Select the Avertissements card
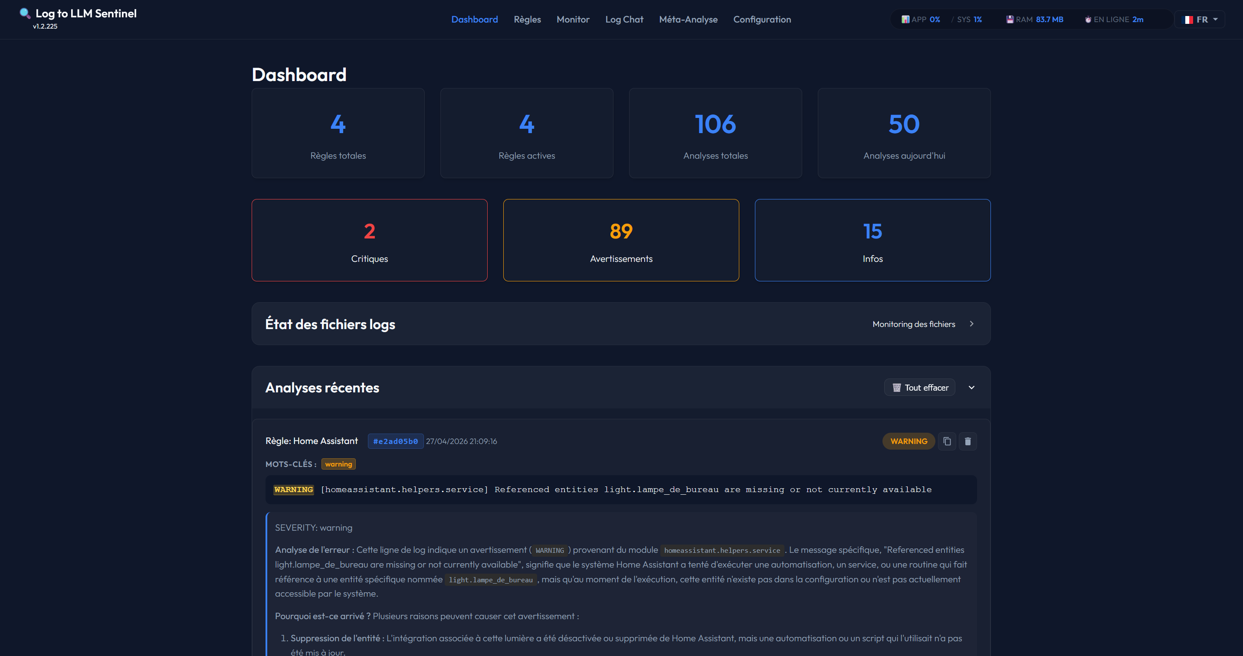The image size is (1243, 656). click(620, 240)
